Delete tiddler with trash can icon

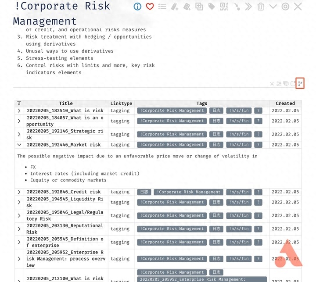pos(261,7)
